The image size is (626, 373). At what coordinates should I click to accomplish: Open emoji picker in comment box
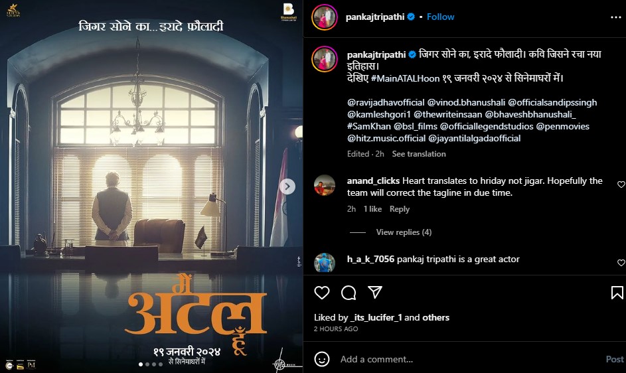(322, 359)
